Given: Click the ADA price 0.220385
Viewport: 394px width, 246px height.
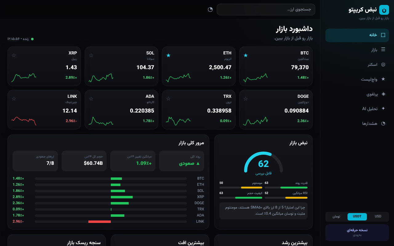Looking at the screenshot, I should tap(142, 111).
